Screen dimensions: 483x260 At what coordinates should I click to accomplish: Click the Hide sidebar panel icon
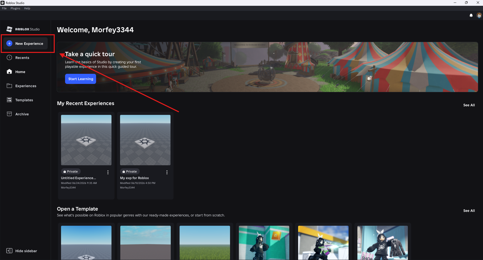(x=9, y=251)
